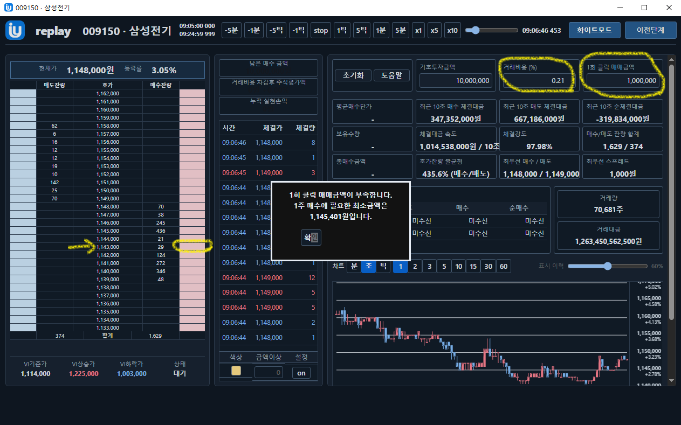Step back 5 ticks (-5틱)

[277, 30]
